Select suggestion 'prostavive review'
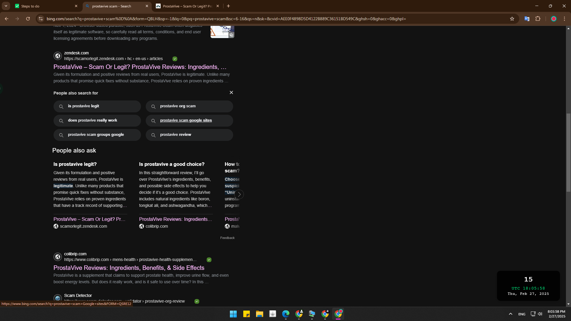The width and height of the screenshot is (571, 321). point(189,135)
